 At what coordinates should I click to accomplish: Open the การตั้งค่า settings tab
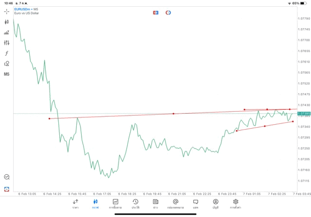coord(236,204)
